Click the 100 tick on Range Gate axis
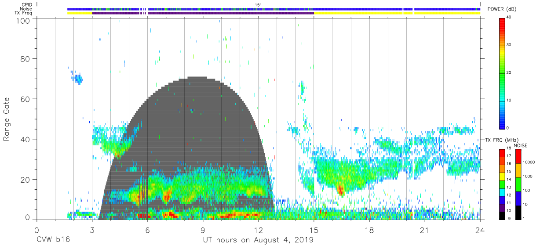The height and width of the screenshot is (249, 540). (x=23, y=21)
